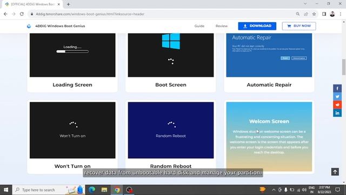Image resolution: width=346 pixels, height=195 pixels.
Task: Click the Loading Screen caption
Action: pyautogui.click(x=72, y=85)
